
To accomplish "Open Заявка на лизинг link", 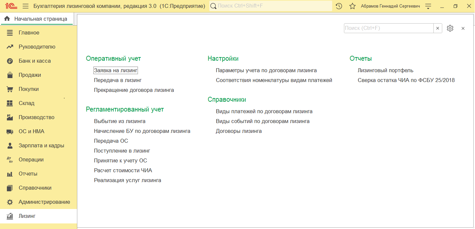I will 116,70.
